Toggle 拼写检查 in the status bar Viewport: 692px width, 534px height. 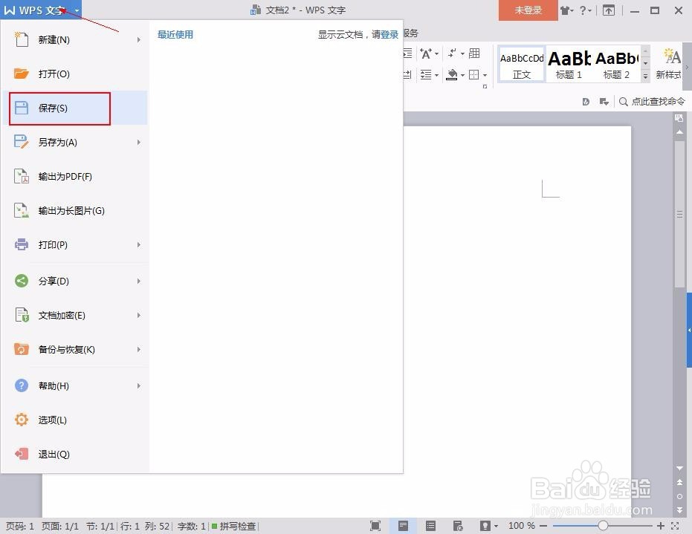pyautogui.click(x=233, y=526)
